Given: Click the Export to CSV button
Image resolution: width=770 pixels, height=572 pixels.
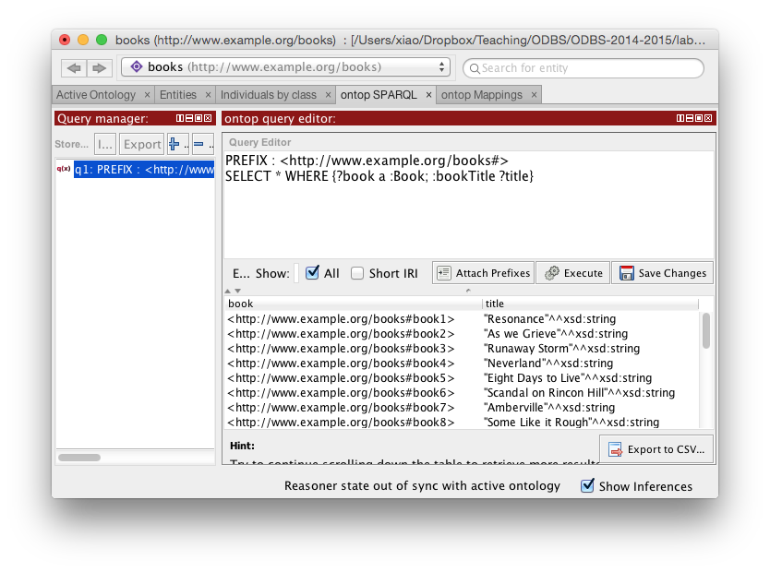Looking at the screenshot, I should coord(656,449).
